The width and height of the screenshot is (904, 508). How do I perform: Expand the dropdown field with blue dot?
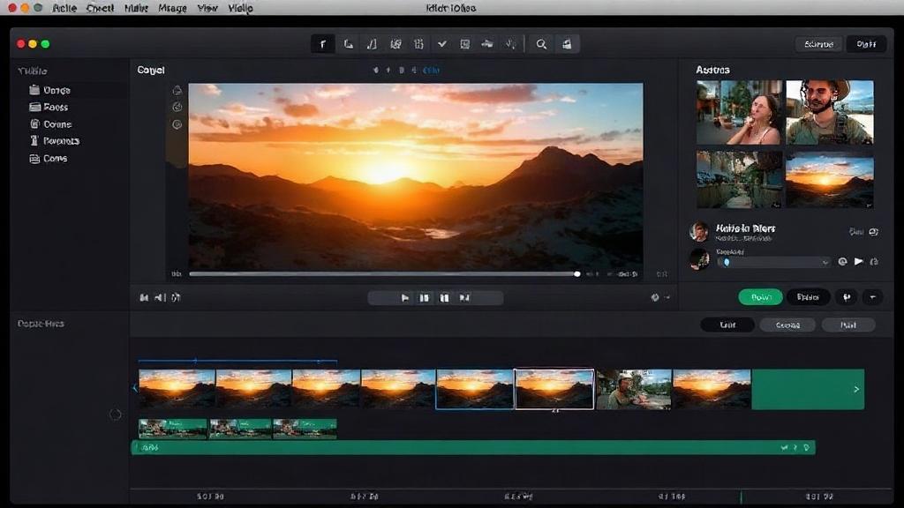coord(773,262)
